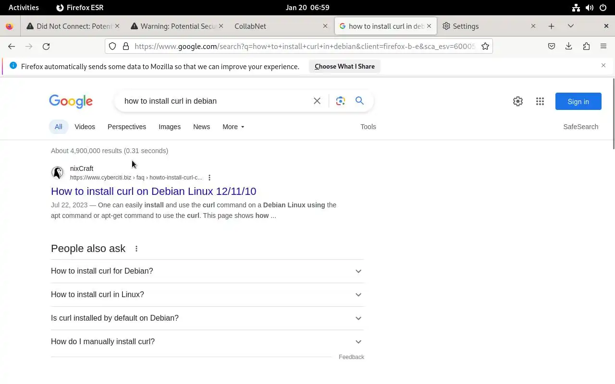Click the cyberciti.biz result URL text
This screenshot has height=384, width=615.
(x=136, y=178)
